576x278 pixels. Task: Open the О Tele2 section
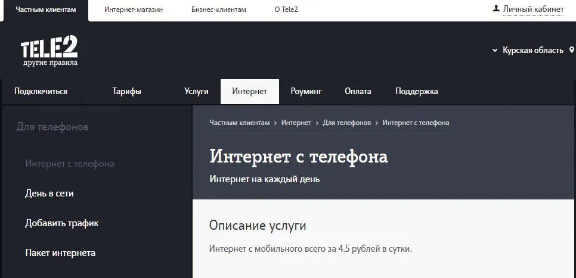point(286,10)
